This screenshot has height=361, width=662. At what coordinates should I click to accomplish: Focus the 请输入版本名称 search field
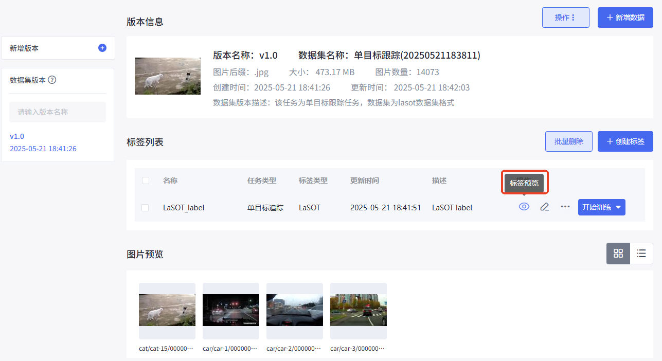(x=58, y=112)
